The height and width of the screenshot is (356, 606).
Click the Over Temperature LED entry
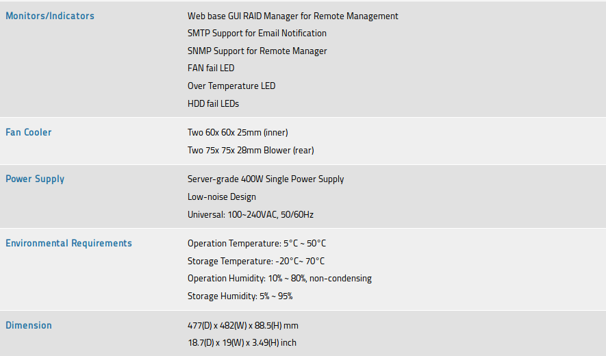pyautogui.click(x=231, y=86)
